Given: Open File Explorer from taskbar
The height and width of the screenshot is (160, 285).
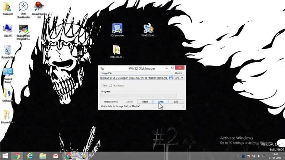Looking at the screenshot, I should (x=43, y=156).
